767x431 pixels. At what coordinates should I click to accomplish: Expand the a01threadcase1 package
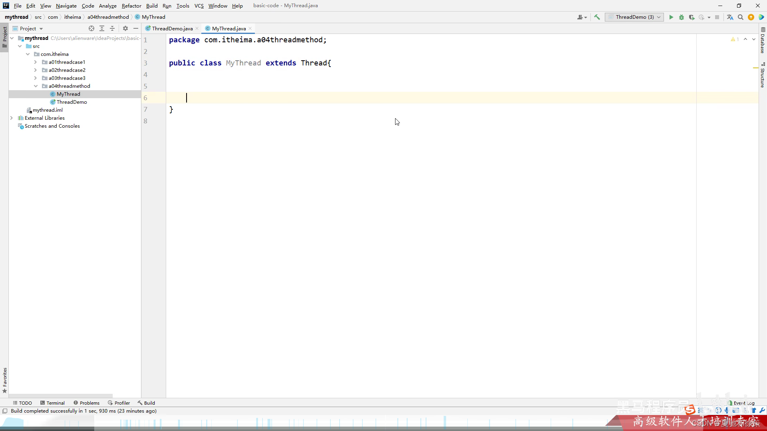pos(36,62)
